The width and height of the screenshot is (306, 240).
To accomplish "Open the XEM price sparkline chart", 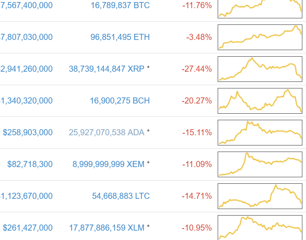I will [260, 164].
